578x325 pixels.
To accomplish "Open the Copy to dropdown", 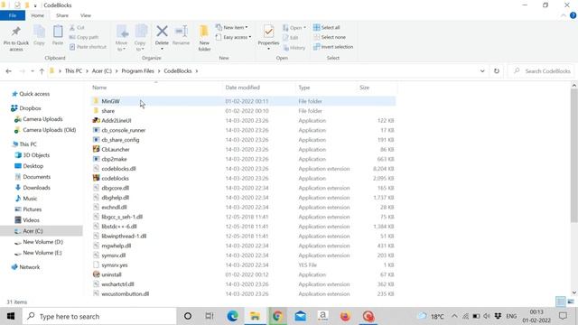I will click(141, 38).
